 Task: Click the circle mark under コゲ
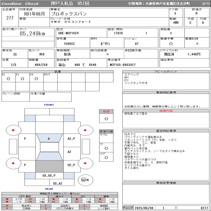click(x=106, y=157)
